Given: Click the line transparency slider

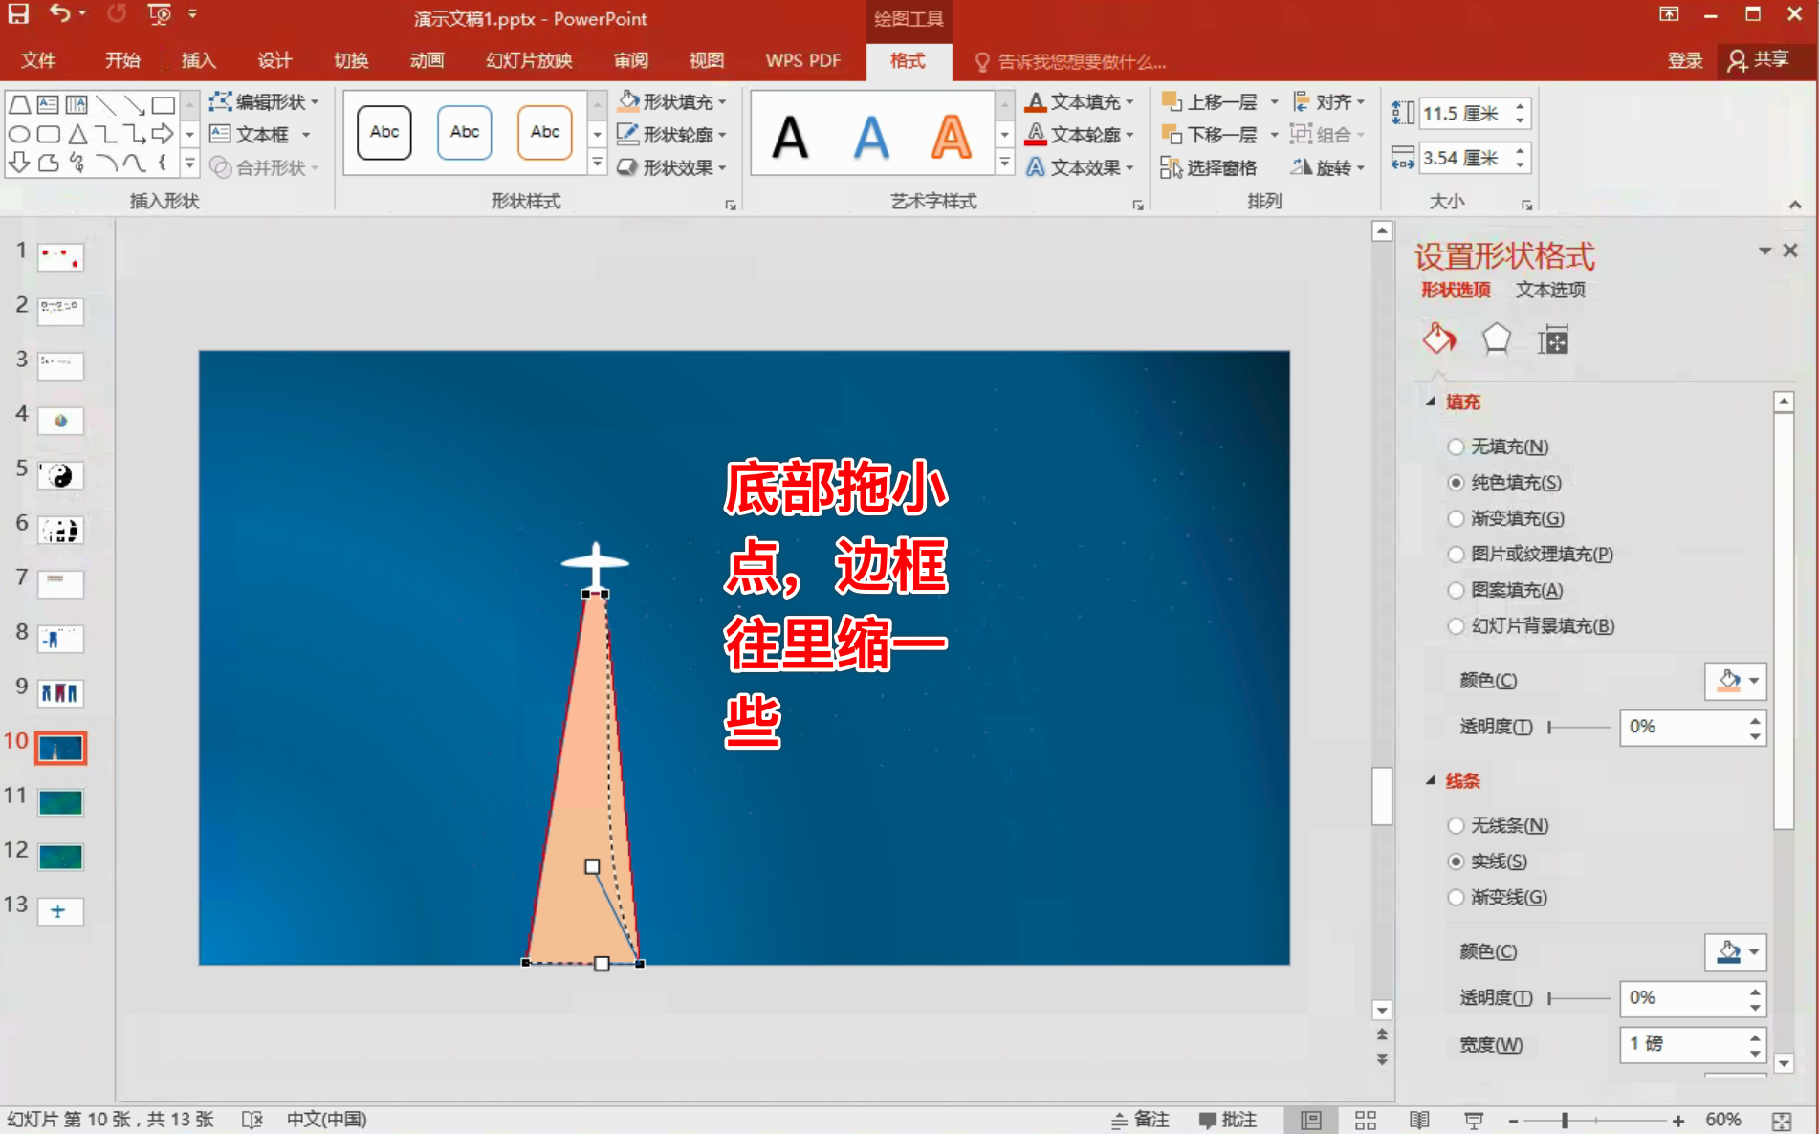Looking at the screenshot, I should pyautogui.click(x=1579, y=998).
